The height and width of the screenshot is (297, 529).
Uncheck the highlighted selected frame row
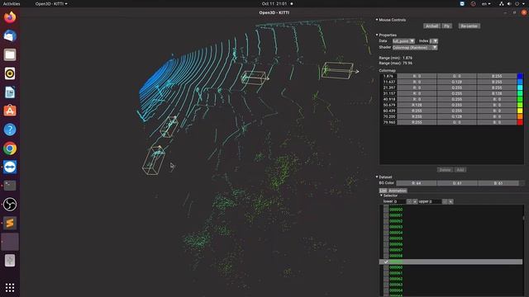click(386, 262)
